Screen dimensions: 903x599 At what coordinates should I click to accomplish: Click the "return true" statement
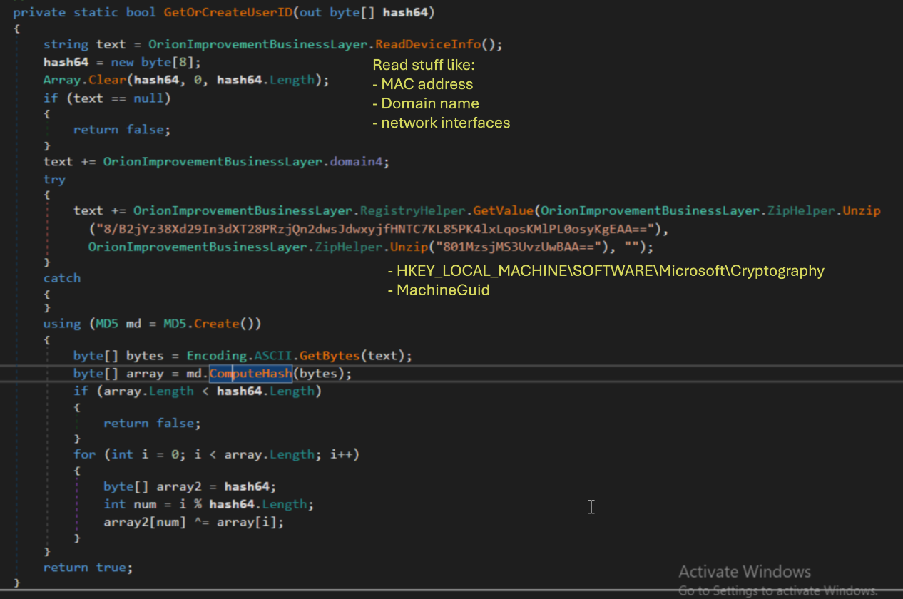[x=87, y=568]
